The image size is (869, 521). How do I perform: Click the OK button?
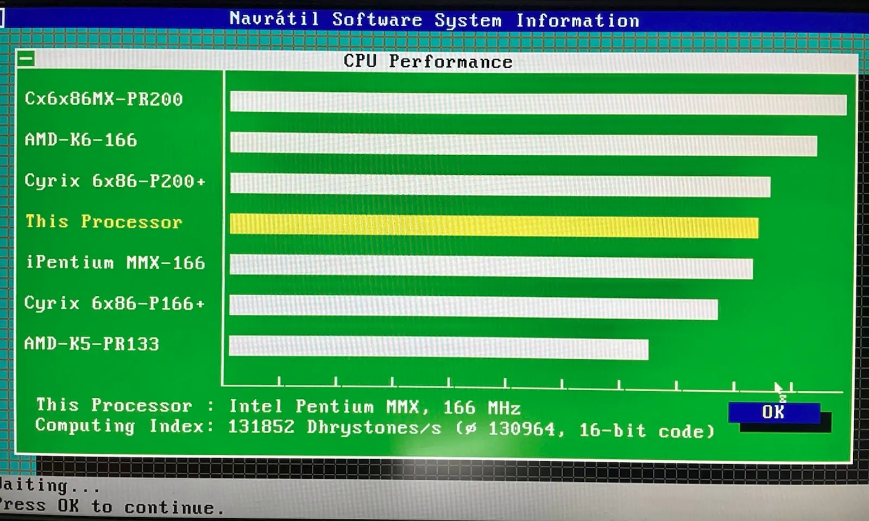[x=773, y=412]
